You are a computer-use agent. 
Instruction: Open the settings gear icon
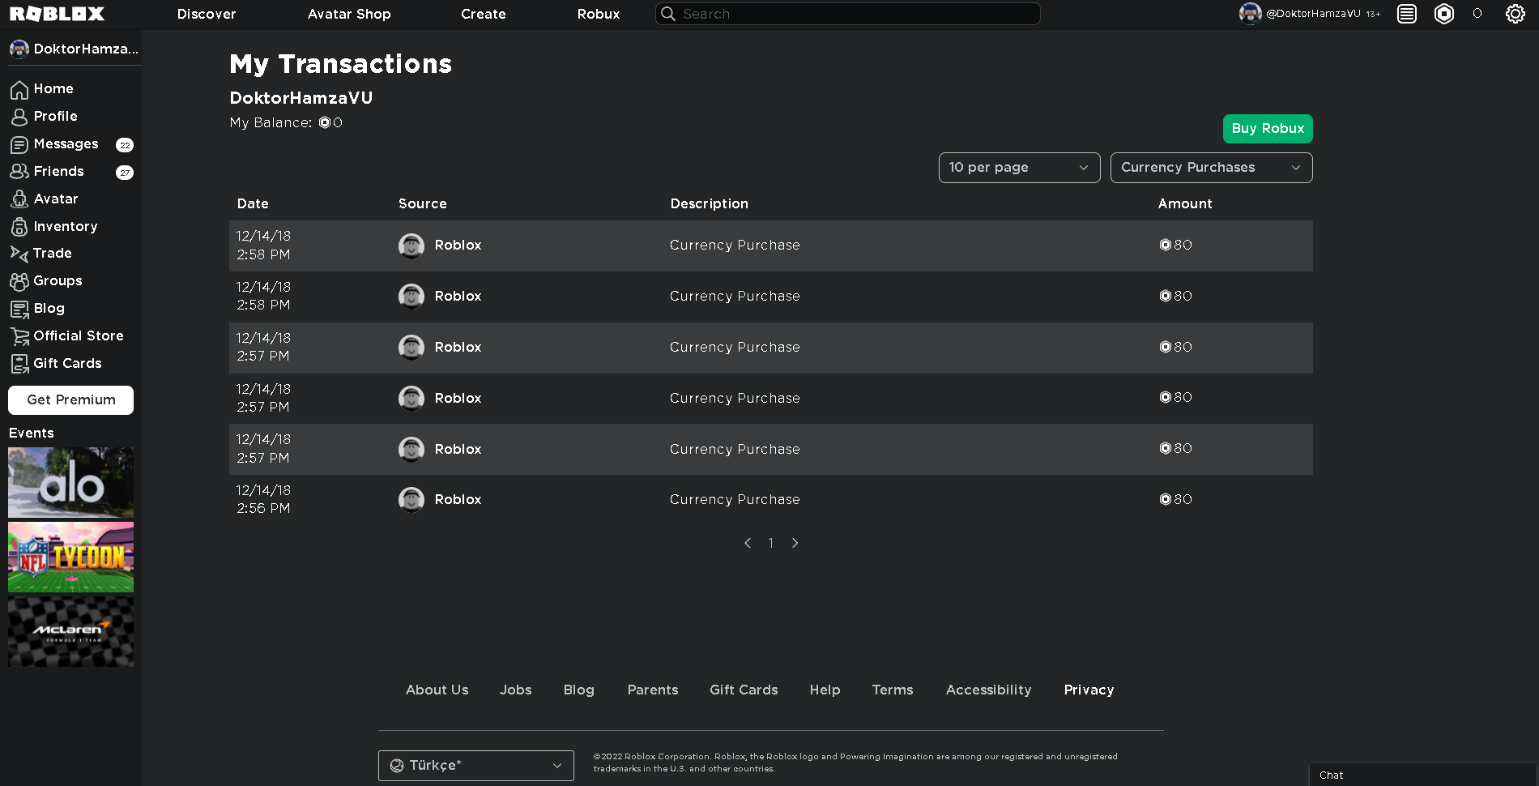tap(1515, 14)
